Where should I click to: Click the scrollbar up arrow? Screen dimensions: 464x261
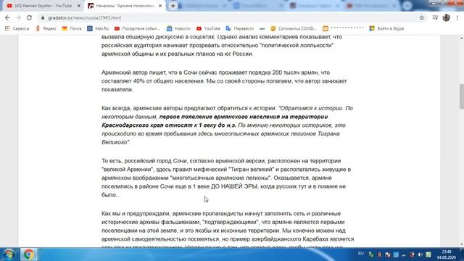pos(461,38)
